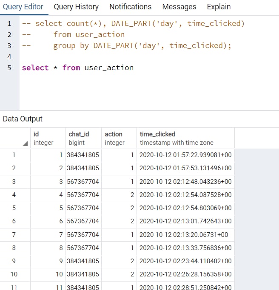Click the commented line 'from user_action'
The height and width of the screenshot is (290, 279).
pyautogui.click(x=89, y=34)
